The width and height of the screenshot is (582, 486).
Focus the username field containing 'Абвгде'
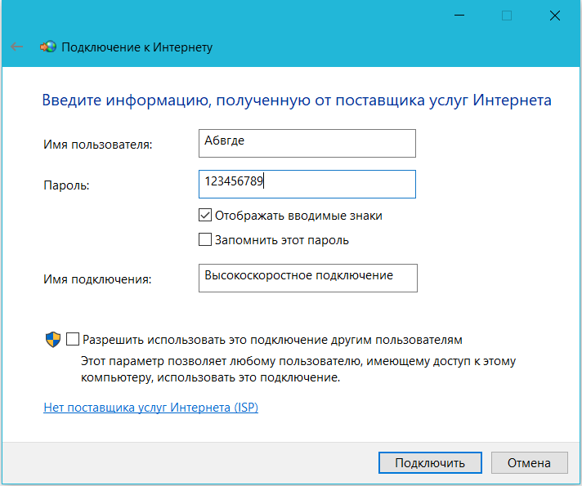(x=307, y=142)
